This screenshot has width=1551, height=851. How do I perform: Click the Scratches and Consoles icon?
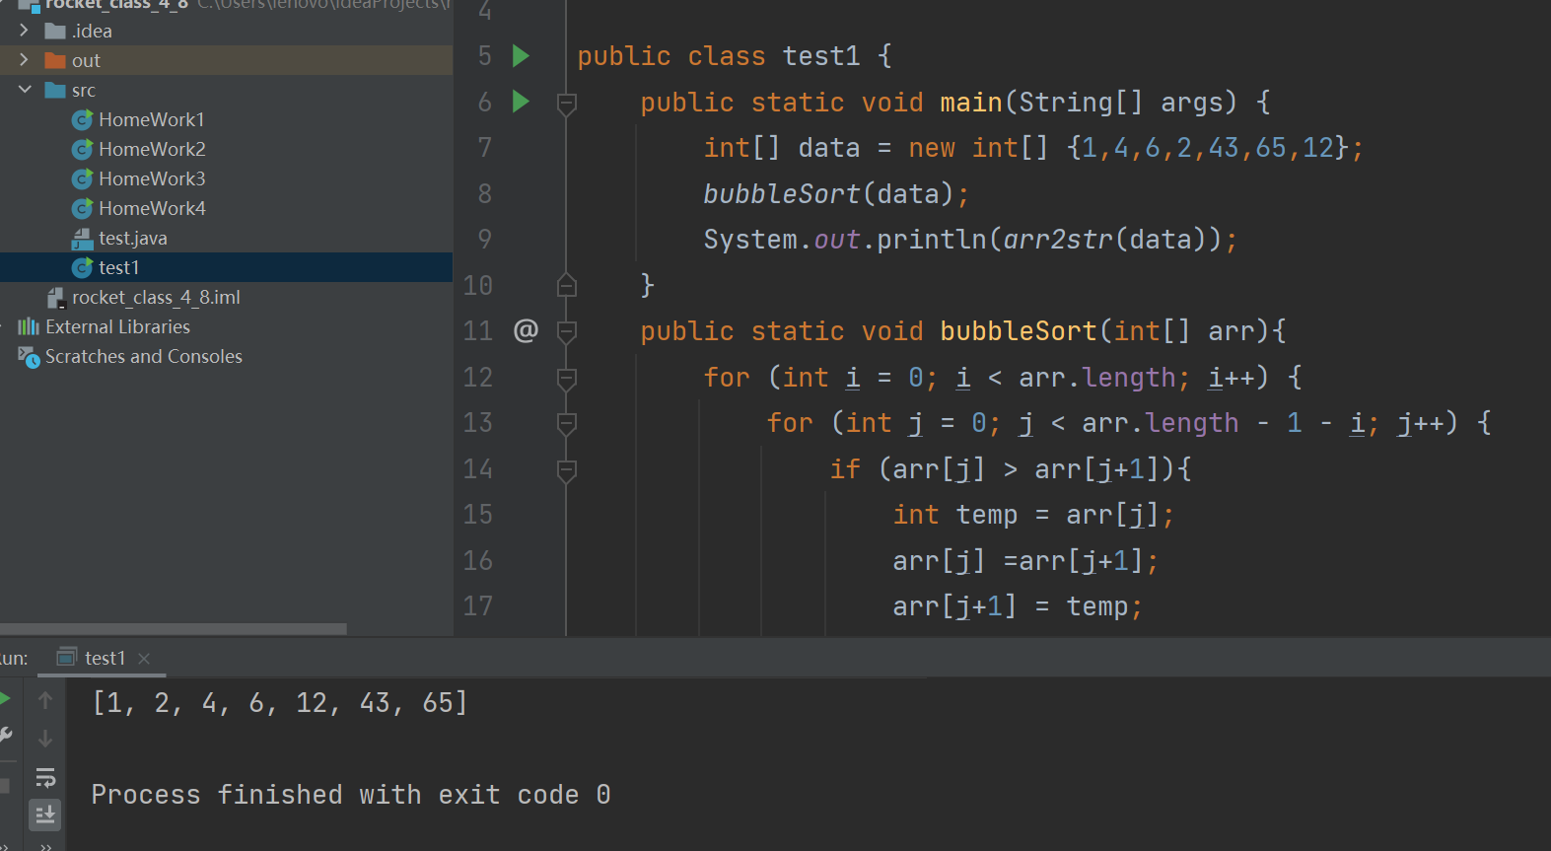(x=29, y=357)
